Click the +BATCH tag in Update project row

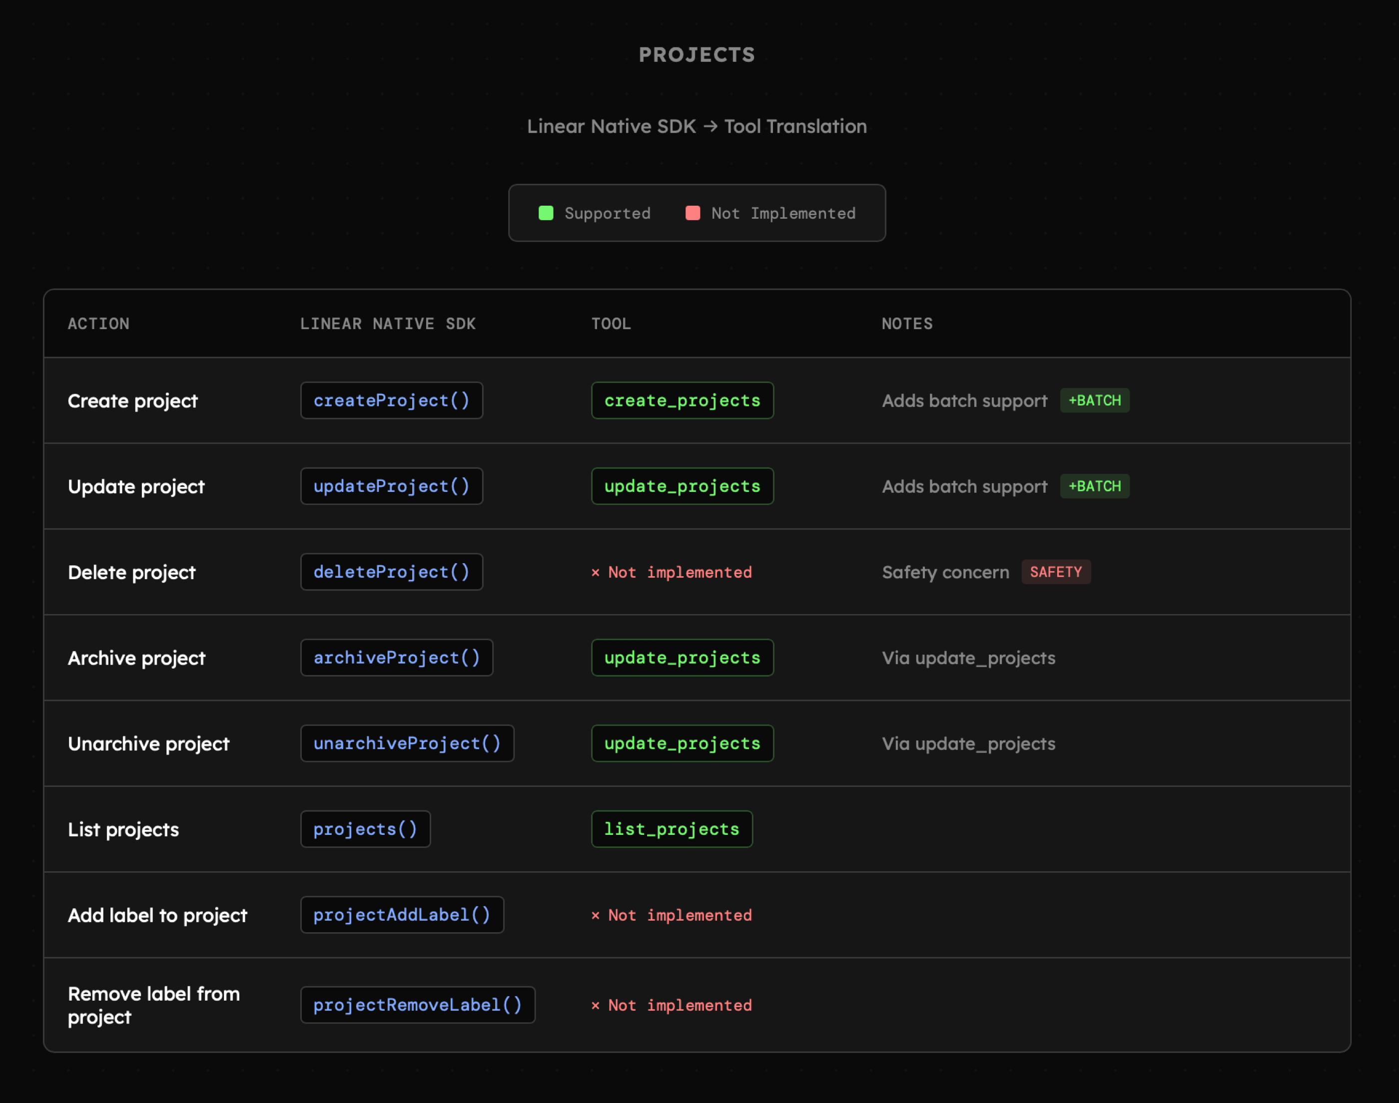click(1094, 486)
